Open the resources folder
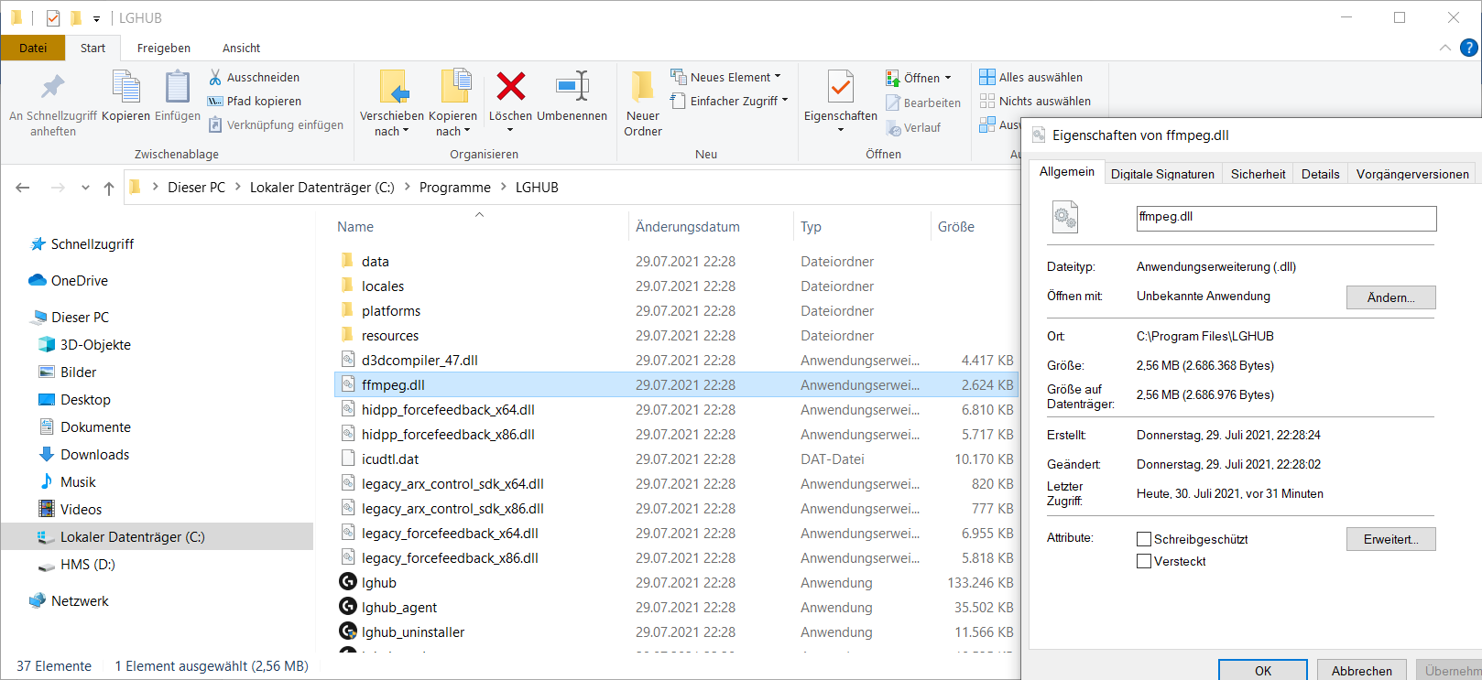The width and height of the screenshot is (1482, 680). pos(390,336)
